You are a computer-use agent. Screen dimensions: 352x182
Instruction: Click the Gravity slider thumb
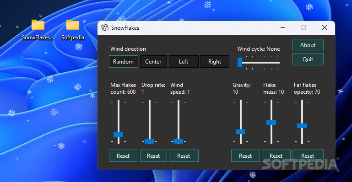pos(241,132)
